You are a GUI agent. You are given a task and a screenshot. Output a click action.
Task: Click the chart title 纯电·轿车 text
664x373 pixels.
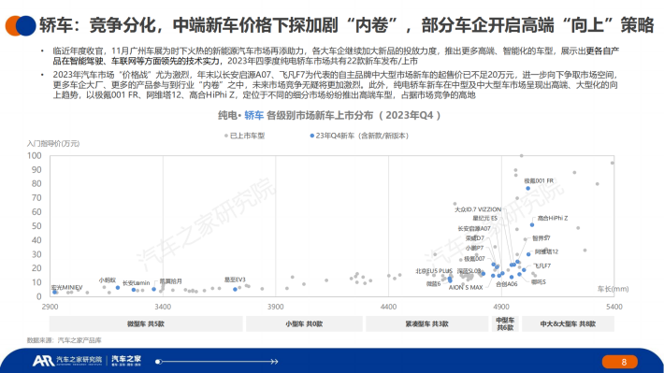click(241, 115)
